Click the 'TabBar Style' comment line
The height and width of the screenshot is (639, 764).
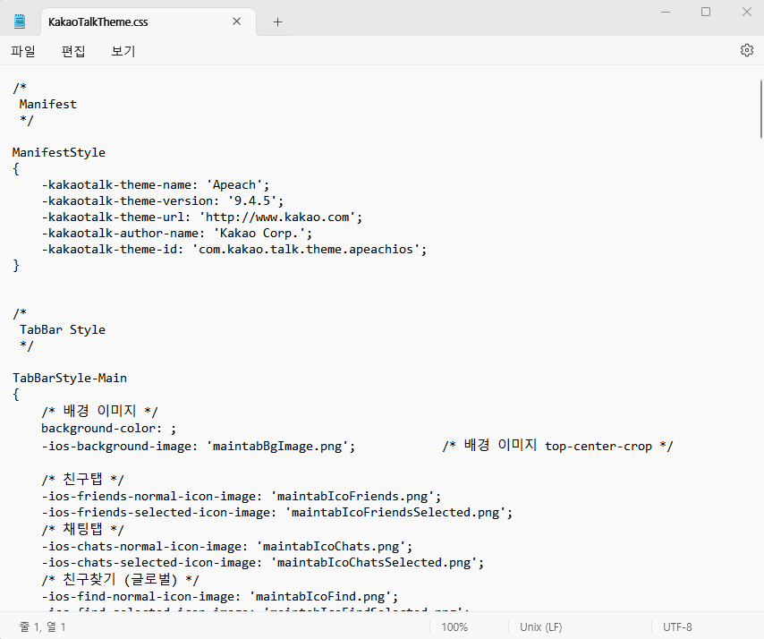tap(63, 329)
